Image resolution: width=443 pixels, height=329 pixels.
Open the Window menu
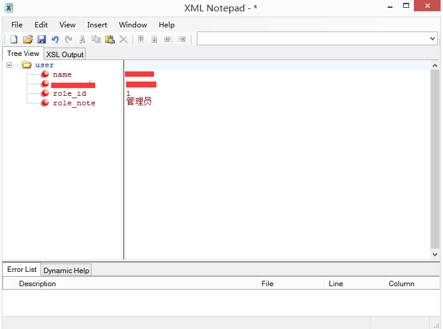click(x=133, y=25)
